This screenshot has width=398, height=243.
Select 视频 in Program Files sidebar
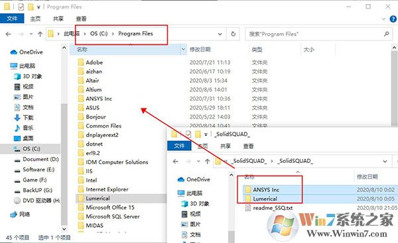pos(24,87)
